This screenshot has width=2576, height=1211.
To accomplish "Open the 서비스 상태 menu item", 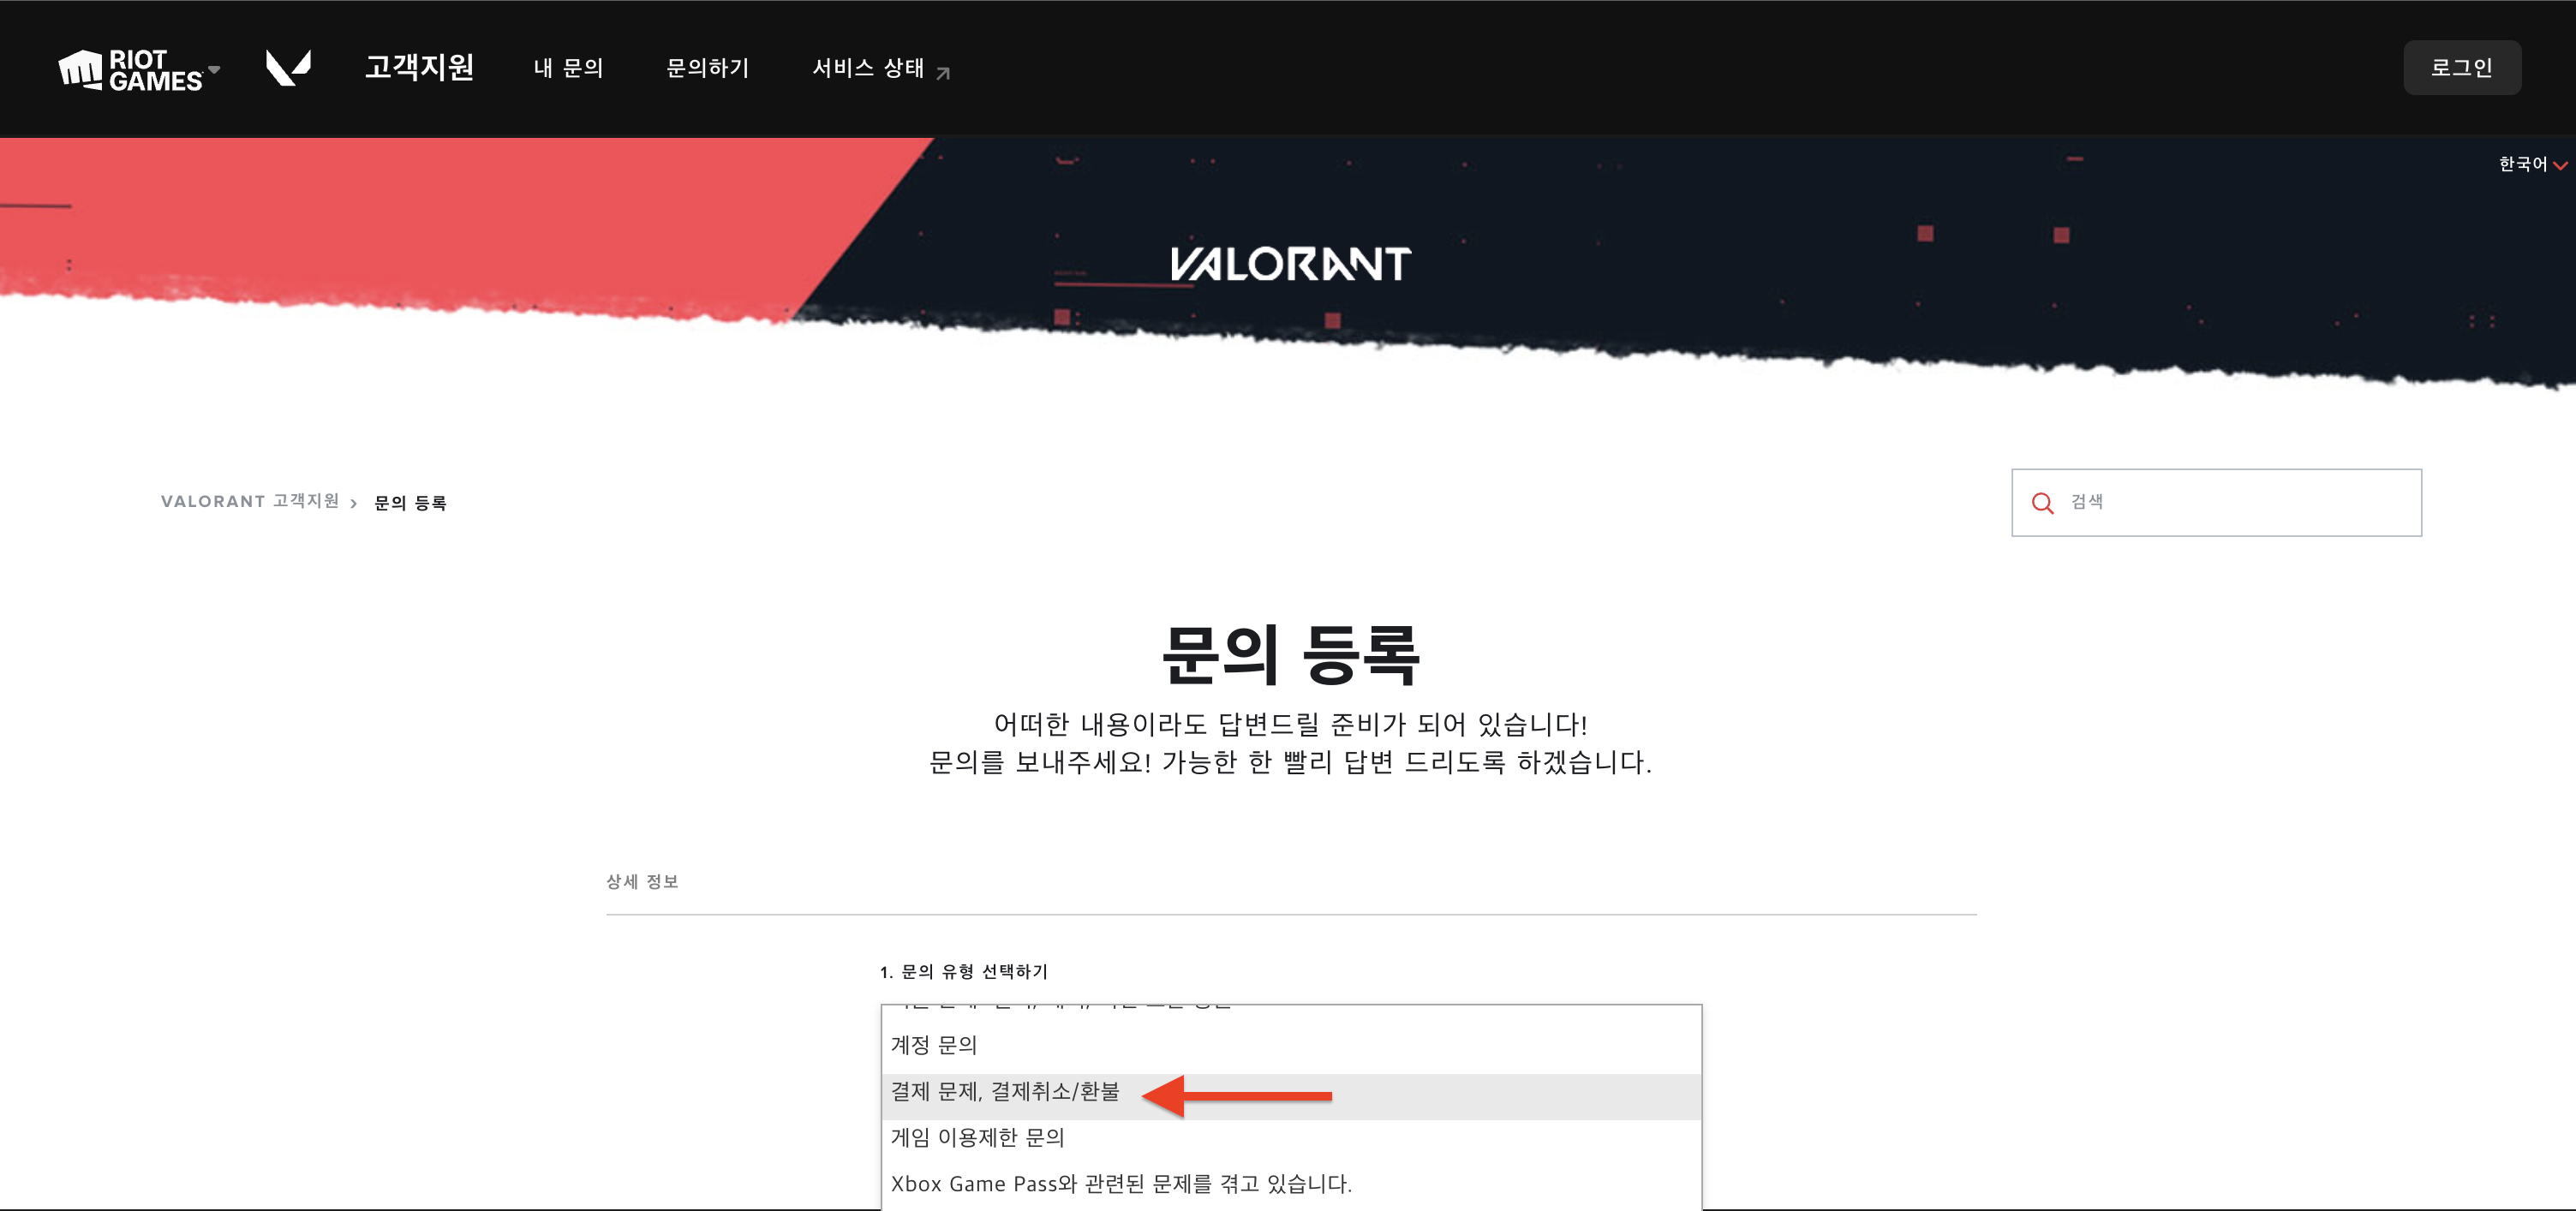I will click(x=868, y=68).
